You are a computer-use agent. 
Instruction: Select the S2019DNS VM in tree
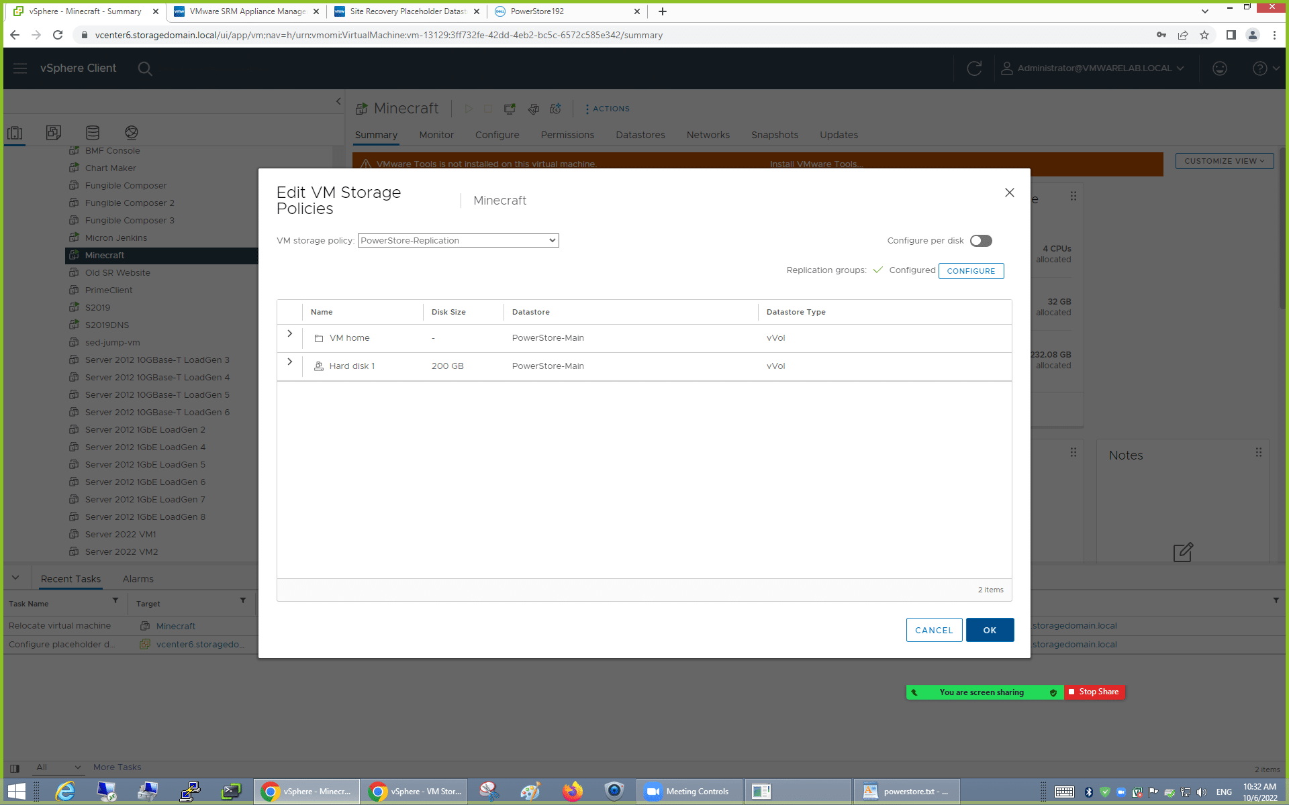tap(107, 325)
